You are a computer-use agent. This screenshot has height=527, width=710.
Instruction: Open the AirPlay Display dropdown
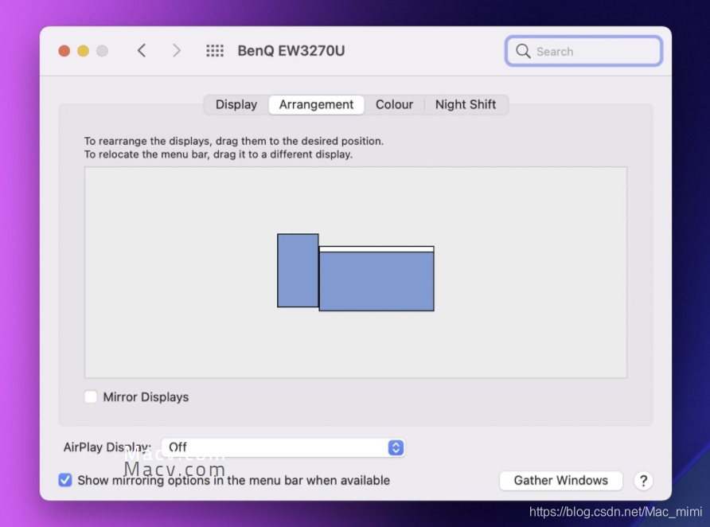point(283,447)
